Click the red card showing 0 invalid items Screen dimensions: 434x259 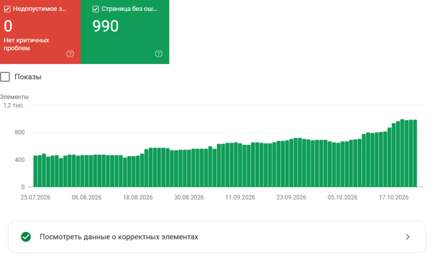[x=41, y=32]
